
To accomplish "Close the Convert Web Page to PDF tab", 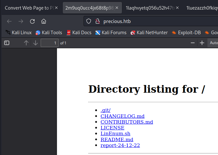I will [56, 8].
